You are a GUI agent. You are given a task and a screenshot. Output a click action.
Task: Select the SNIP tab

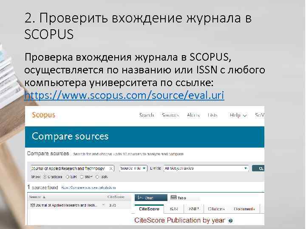(x=194, y=209)
